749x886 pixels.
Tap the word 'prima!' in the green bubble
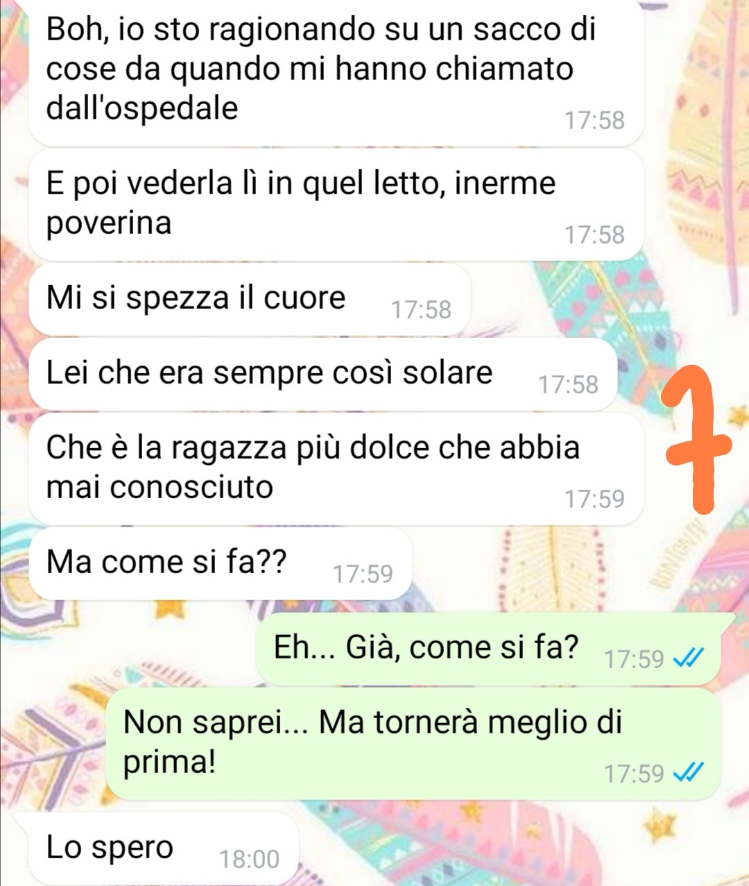170,763
